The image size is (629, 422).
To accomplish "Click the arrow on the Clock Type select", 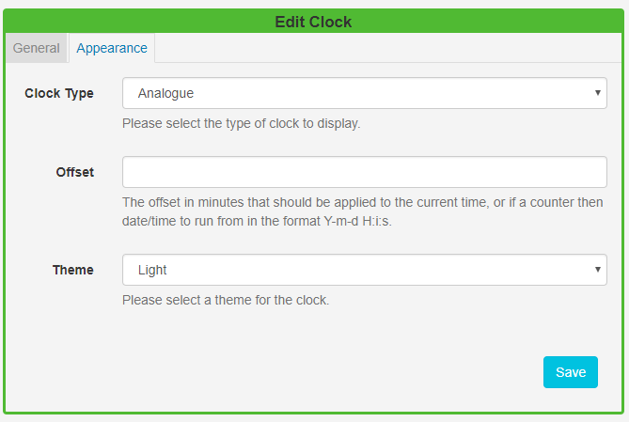I will pyautogui.click(x=597, y=93).
